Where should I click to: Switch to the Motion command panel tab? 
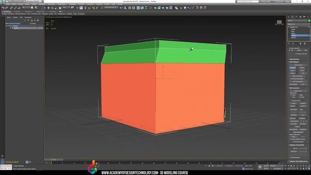tap(300, 17)
